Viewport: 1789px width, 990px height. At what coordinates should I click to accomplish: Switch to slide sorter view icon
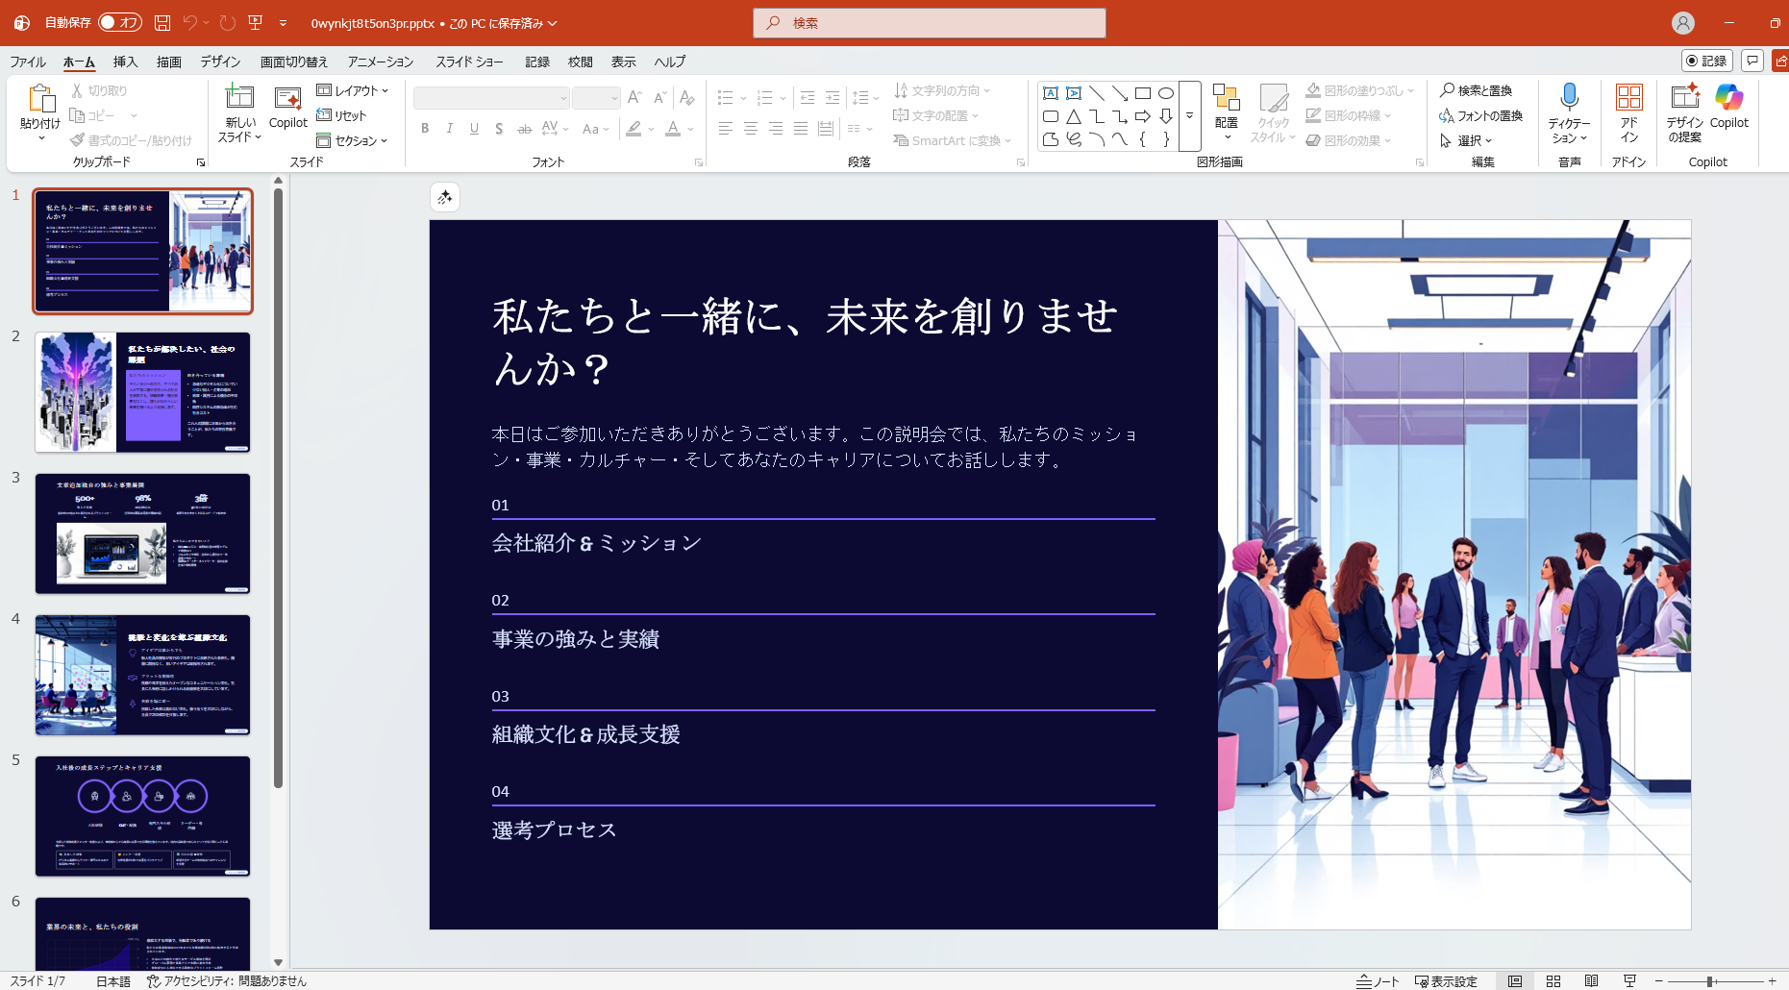click(1553, 981)
